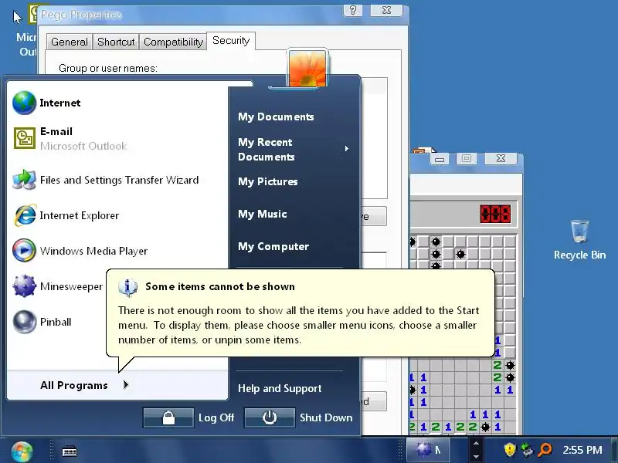
Task: Open My Pictures
Action: click(x=268, y=182)
